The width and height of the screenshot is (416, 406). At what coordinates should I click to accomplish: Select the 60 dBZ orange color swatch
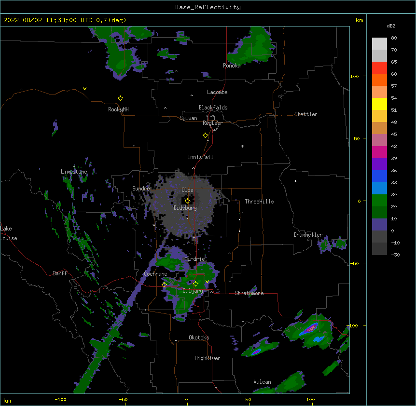(x=379, y=80)
